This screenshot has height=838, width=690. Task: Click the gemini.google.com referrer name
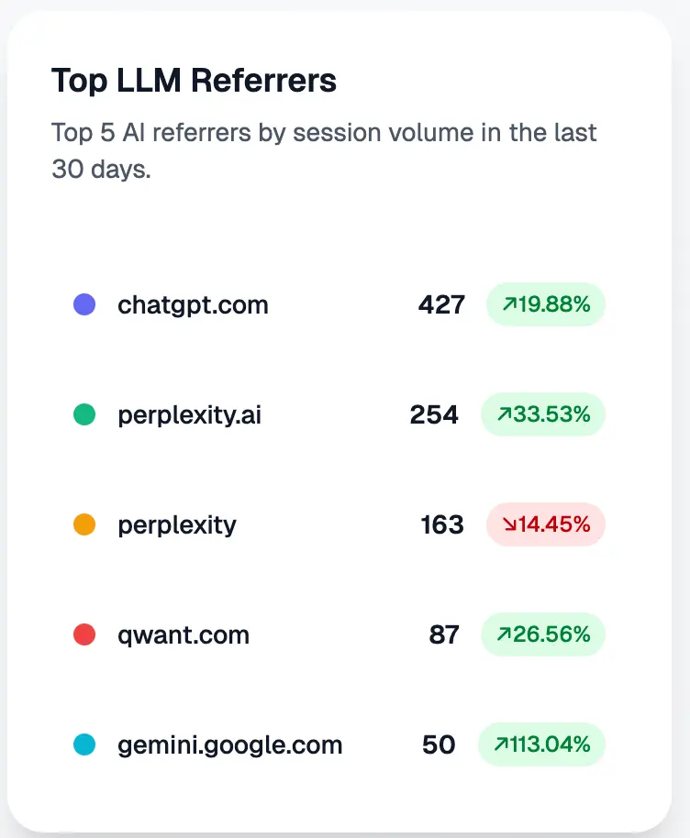229,744
